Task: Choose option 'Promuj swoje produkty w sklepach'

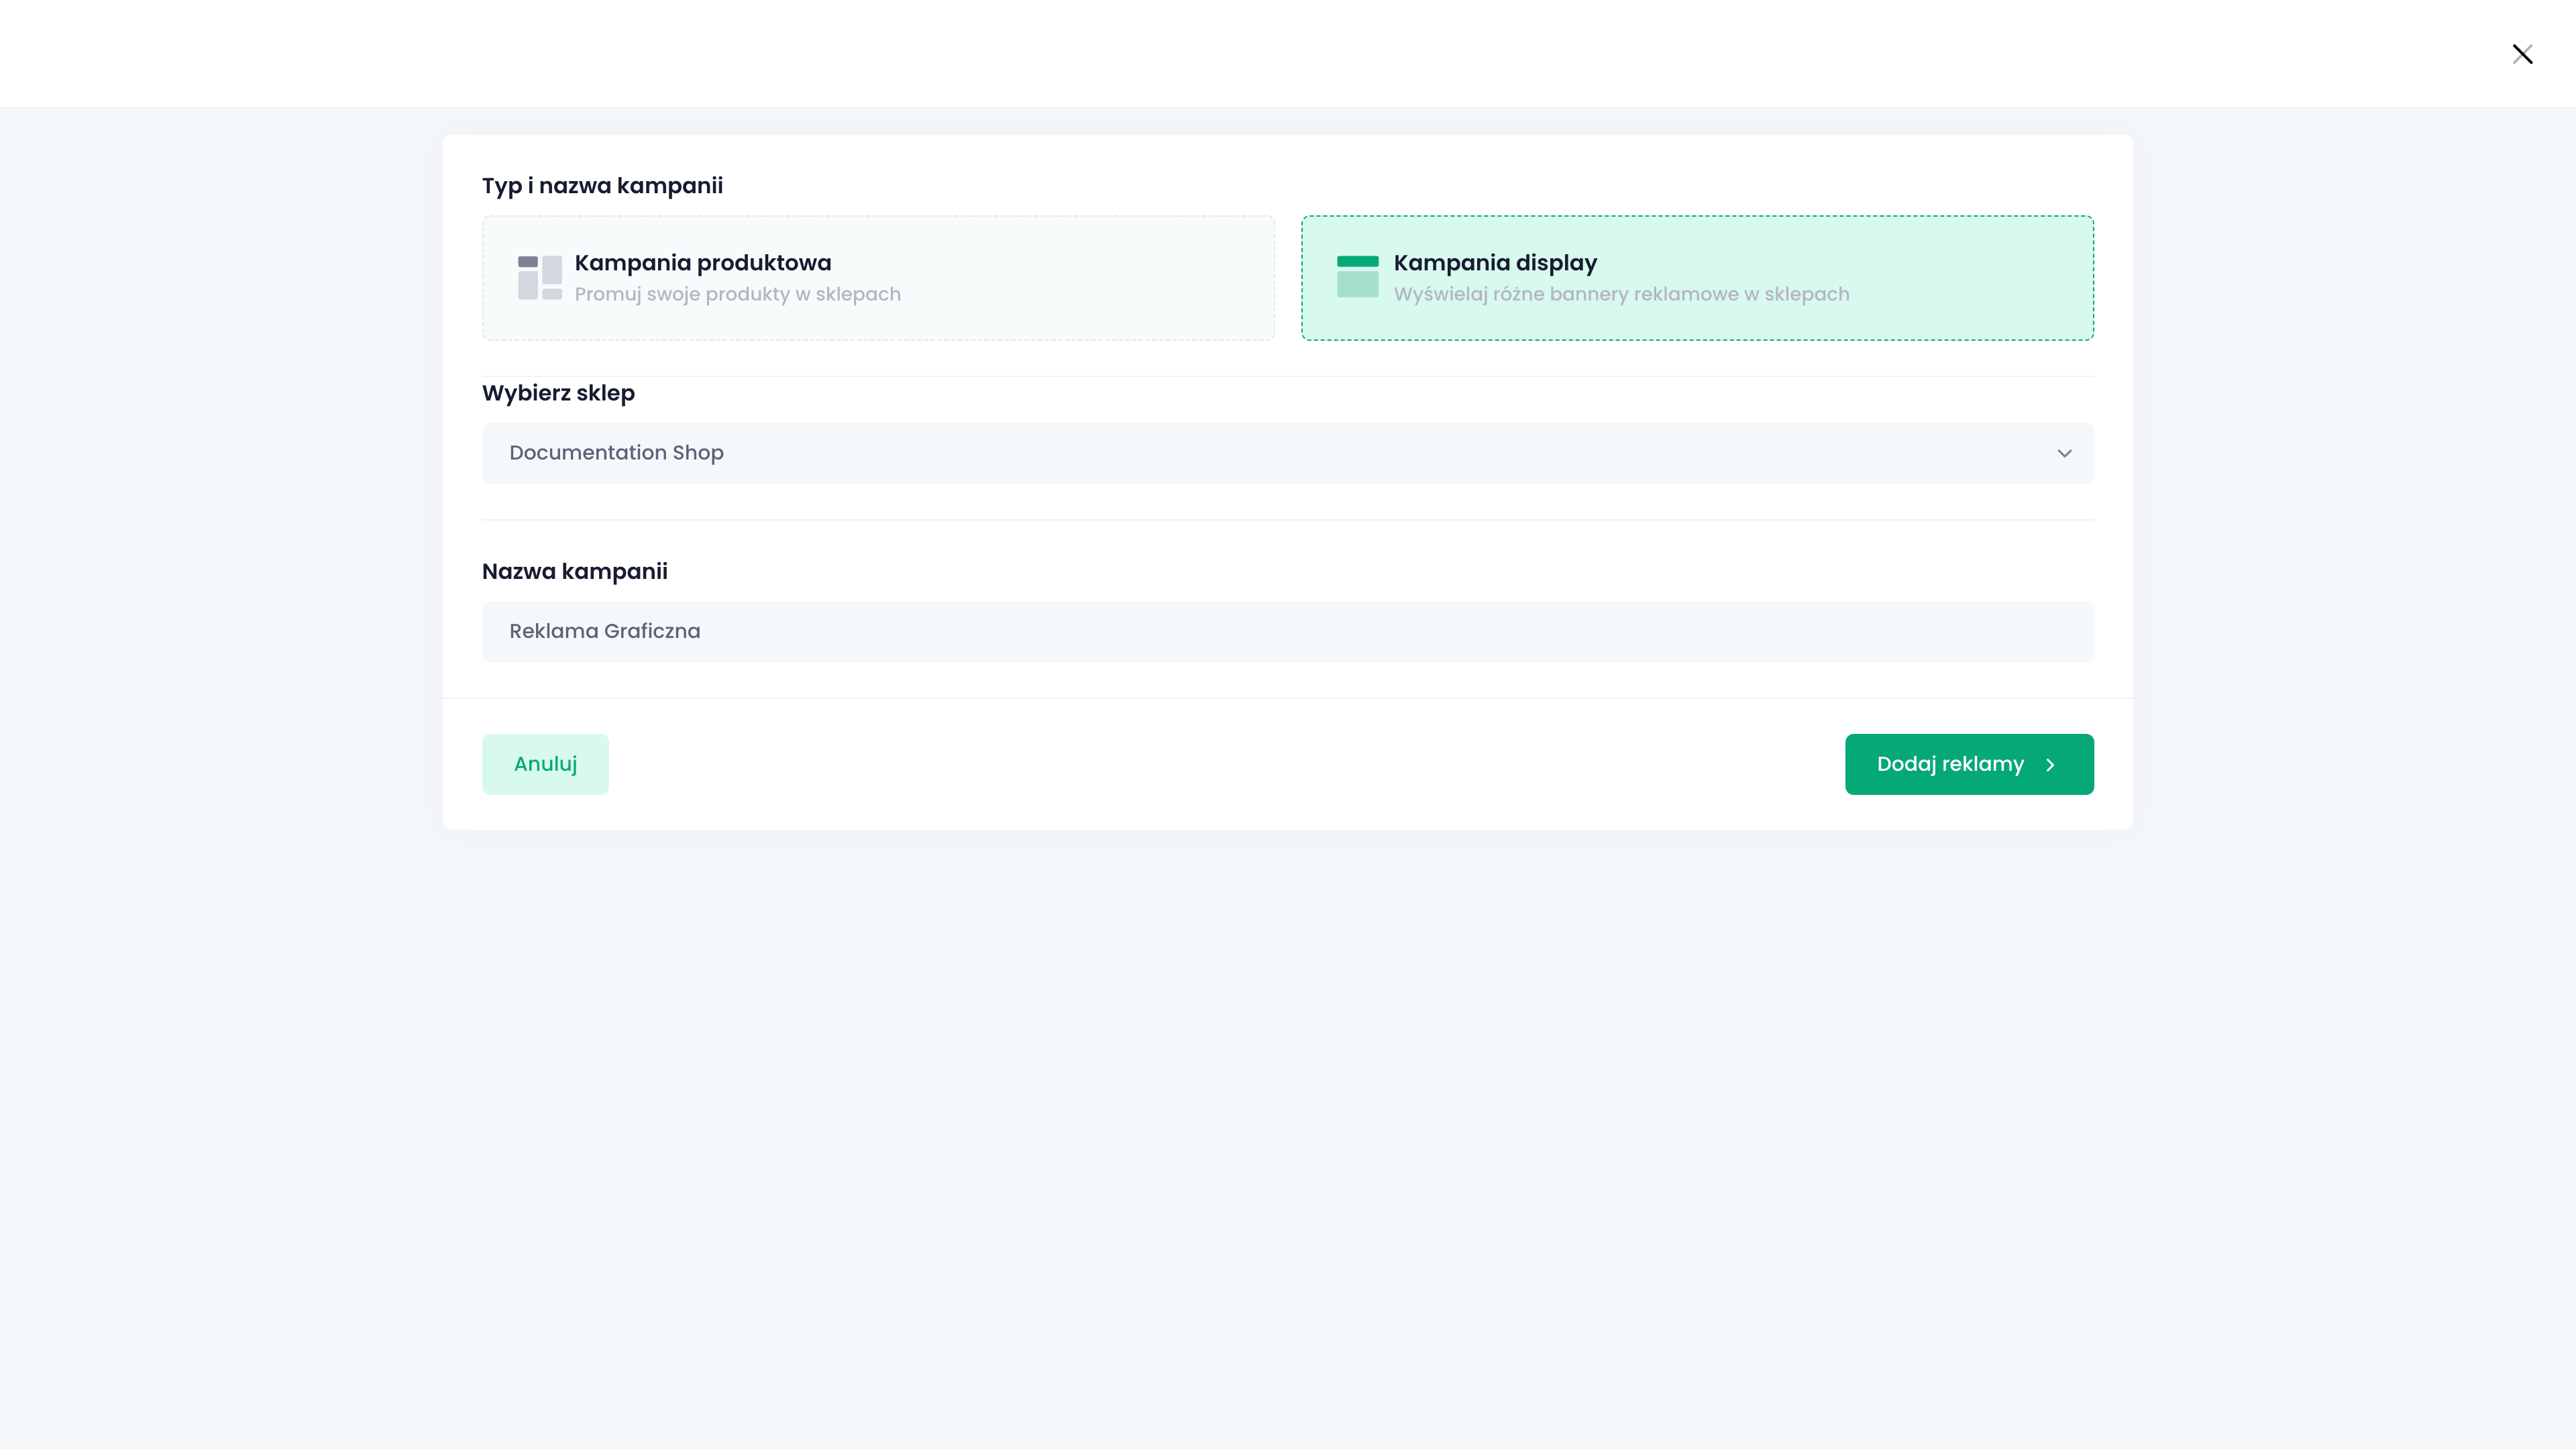Action: (737, 294)
